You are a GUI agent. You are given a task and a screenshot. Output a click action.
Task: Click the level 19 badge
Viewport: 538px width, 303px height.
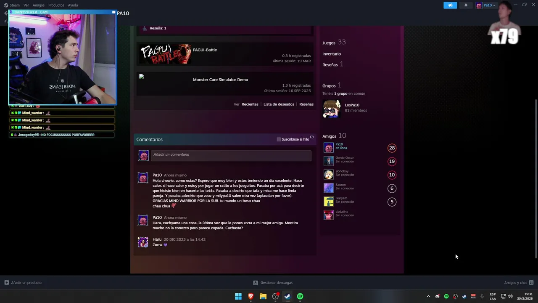pyautogui.click(x=392, y=161)
